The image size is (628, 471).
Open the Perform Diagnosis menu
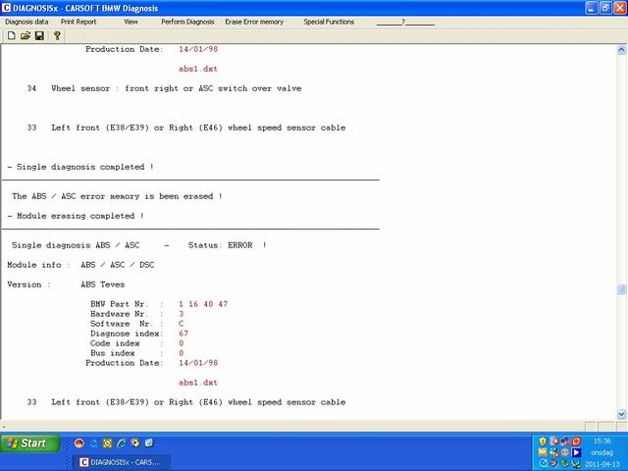(x=186, y=21)
